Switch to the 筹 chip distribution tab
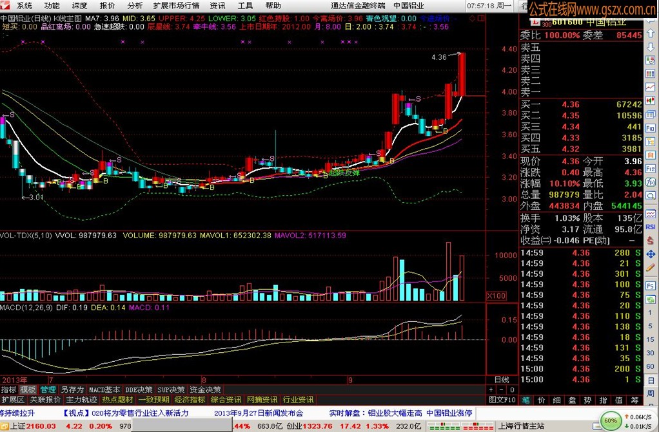The image size is (659, 432). tap(634, 400)
